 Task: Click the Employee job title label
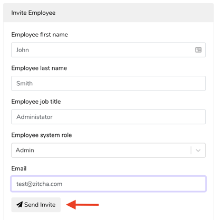click(36, 102)
